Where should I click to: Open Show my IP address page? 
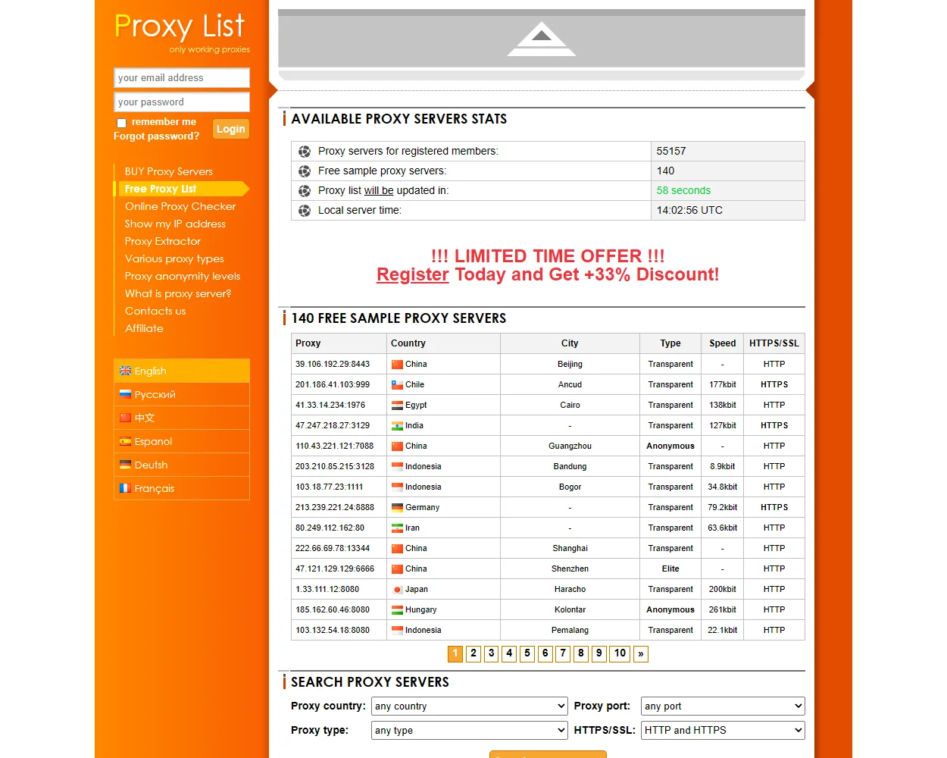pos(175,224)
